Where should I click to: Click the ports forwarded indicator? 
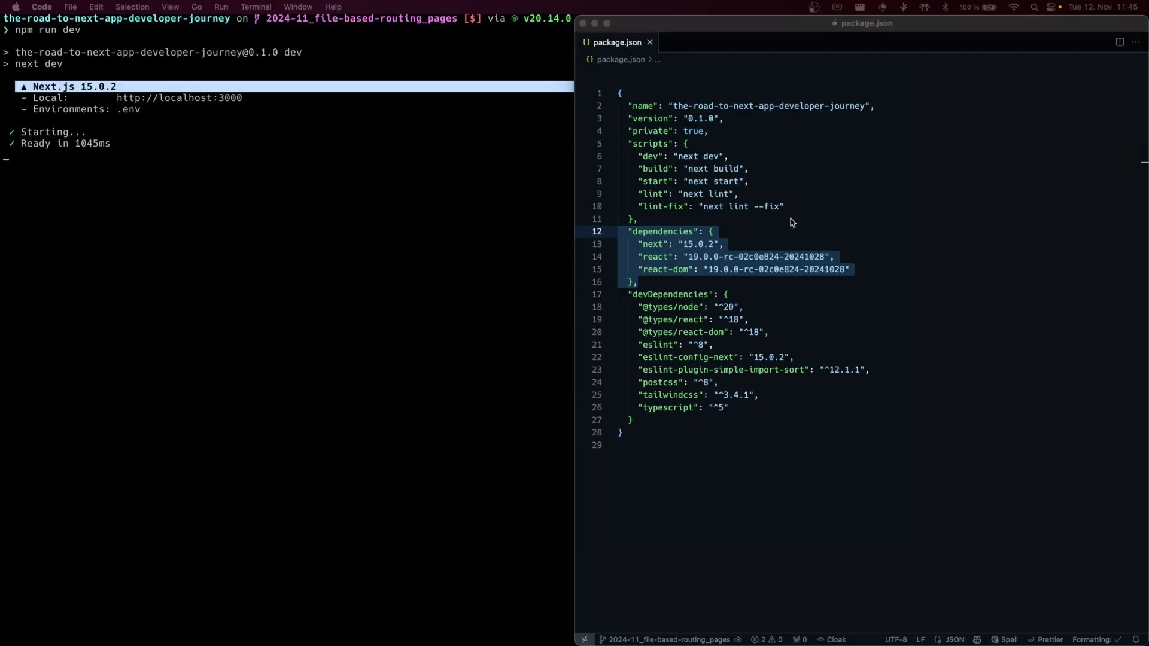click(x=800, y=639)
